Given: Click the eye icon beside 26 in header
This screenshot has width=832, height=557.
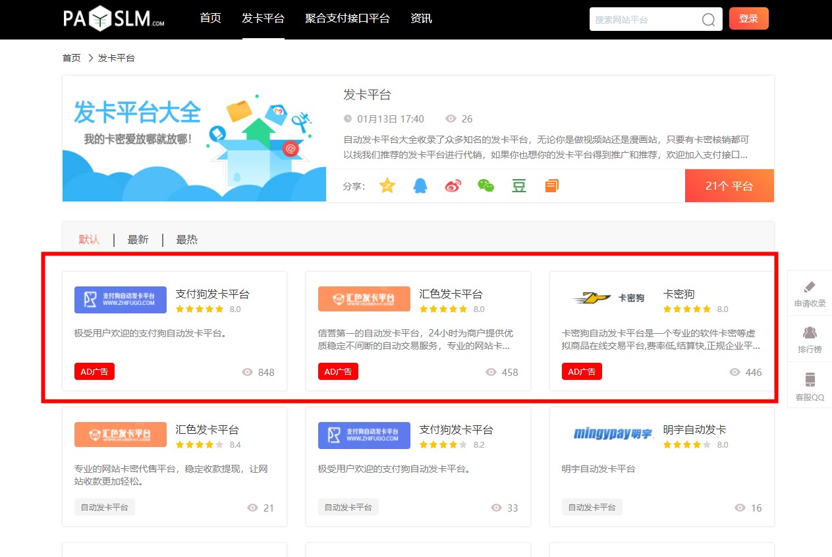Looking at the screenshot, I should point(451,119).
